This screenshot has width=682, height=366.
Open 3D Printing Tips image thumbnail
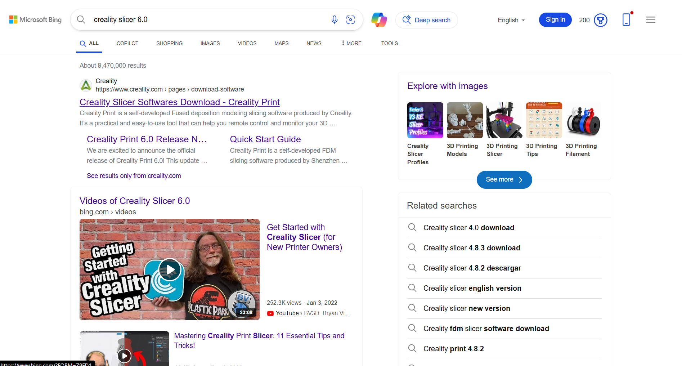(x=544, y=120)
